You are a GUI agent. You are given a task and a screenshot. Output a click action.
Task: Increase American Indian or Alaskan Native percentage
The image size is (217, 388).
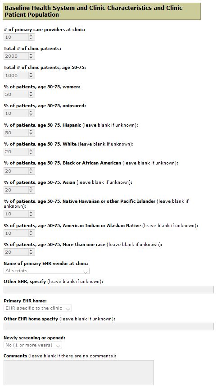(31, 231)
